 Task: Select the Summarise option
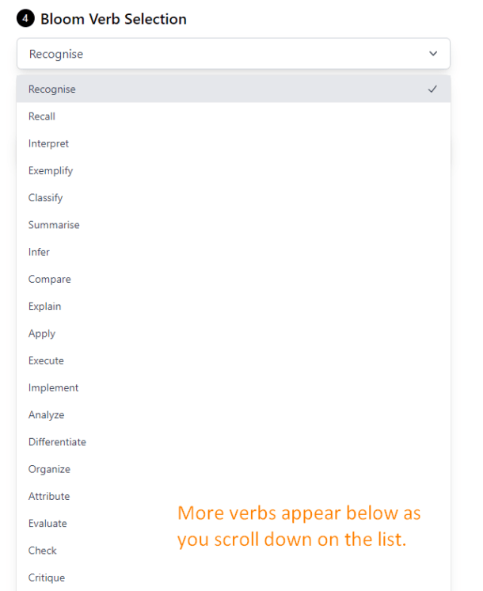54,225
